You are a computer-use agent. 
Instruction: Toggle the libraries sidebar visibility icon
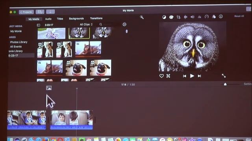(39, 25)
